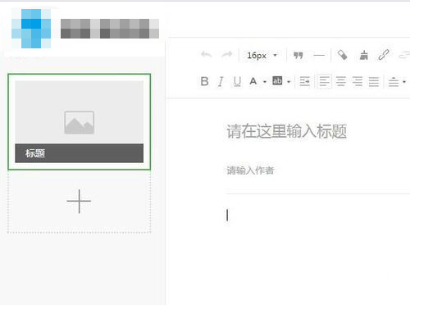Select the first article card in sidebar

point(80,122)
